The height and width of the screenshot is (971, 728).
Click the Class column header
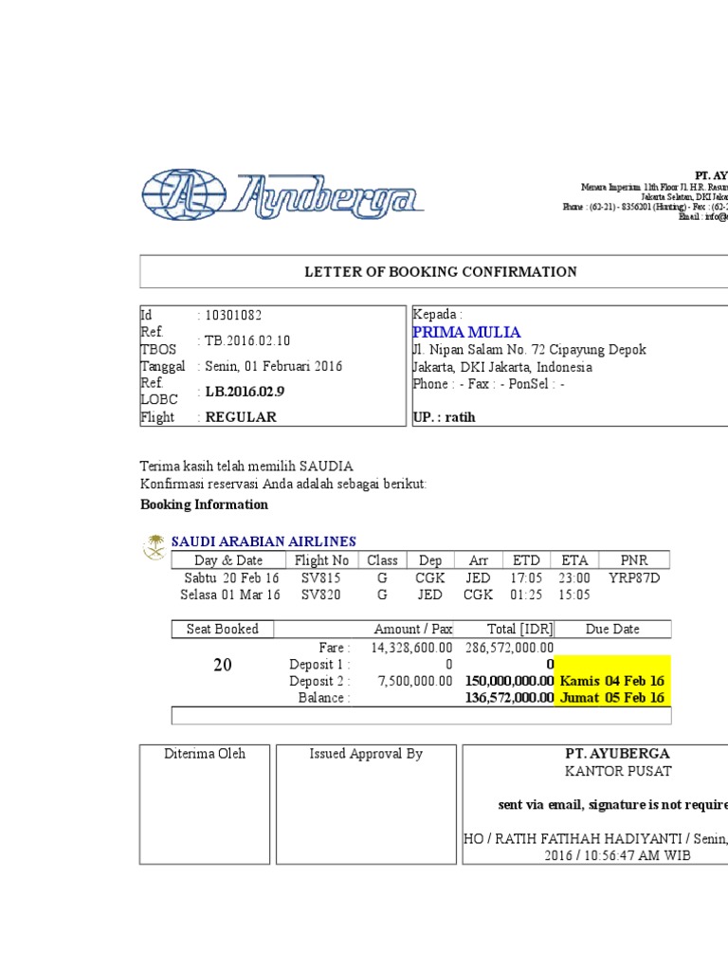pyautogui.click(x=382, y=559)
